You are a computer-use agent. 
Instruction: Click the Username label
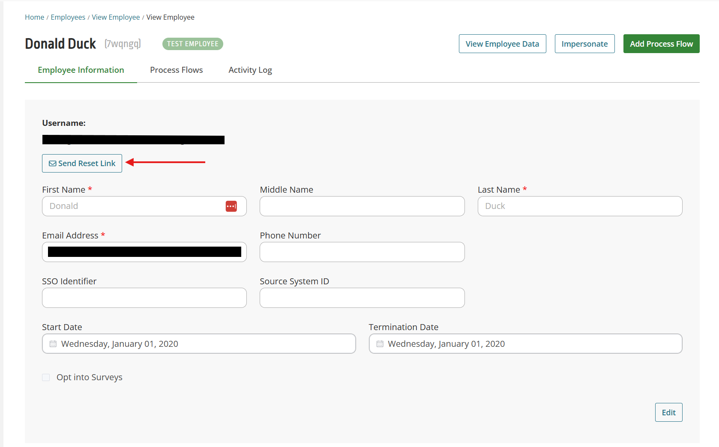64,123
